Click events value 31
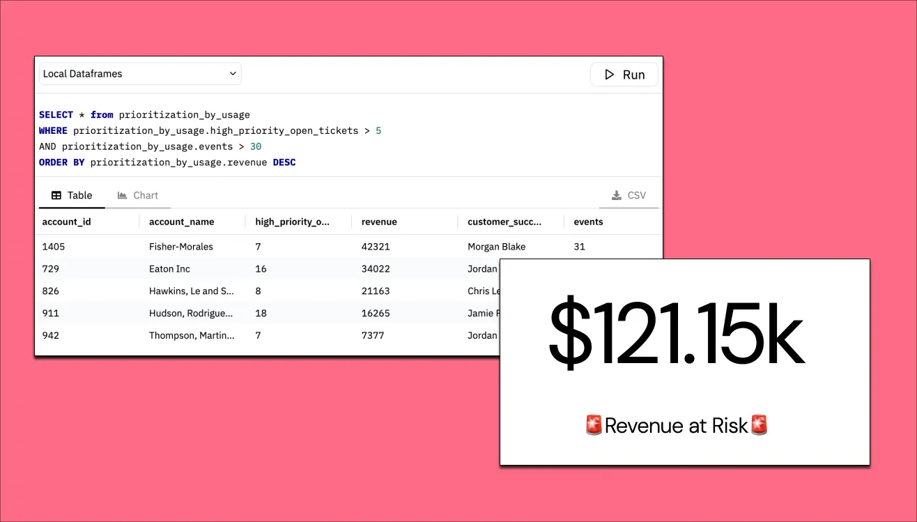Image resolution: width=917 pixels, height=522 pixels. [580, 247]
